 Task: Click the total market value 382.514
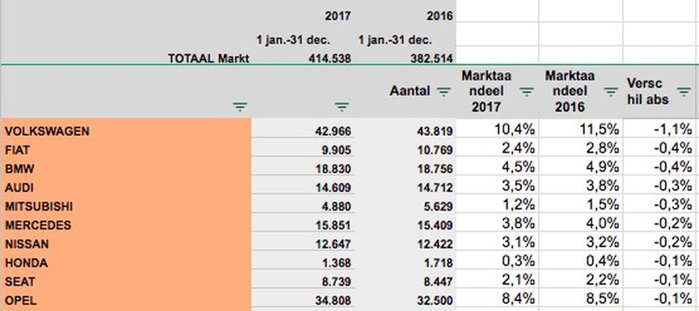click(x=432, y=58)
